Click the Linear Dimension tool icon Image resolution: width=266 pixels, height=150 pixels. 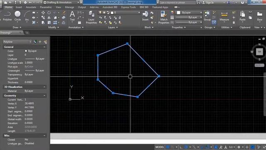[x=79, y=12]
